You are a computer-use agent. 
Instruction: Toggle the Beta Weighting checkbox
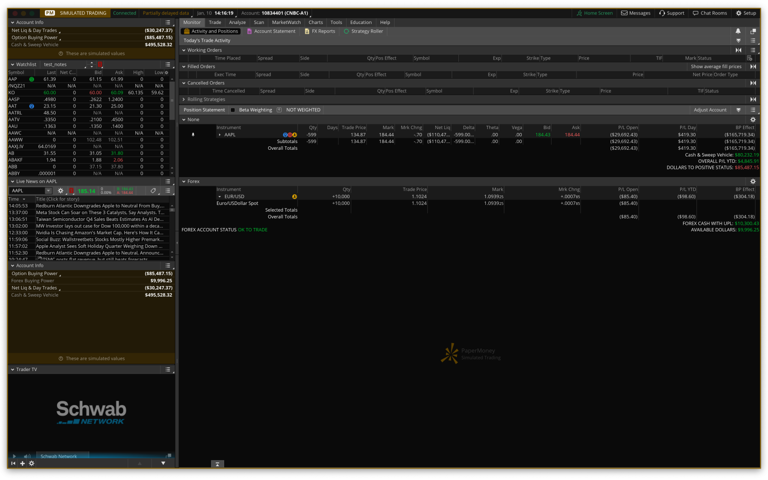(x=233, y=110)
